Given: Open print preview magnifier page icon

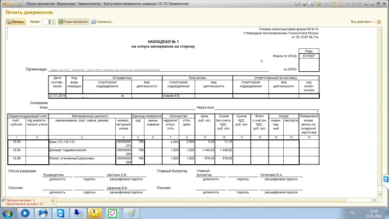Looking at the screenshot, I should click(311, 4).
